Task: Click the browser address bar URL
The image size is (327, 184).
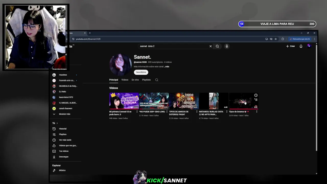Action: pos(88,39)
